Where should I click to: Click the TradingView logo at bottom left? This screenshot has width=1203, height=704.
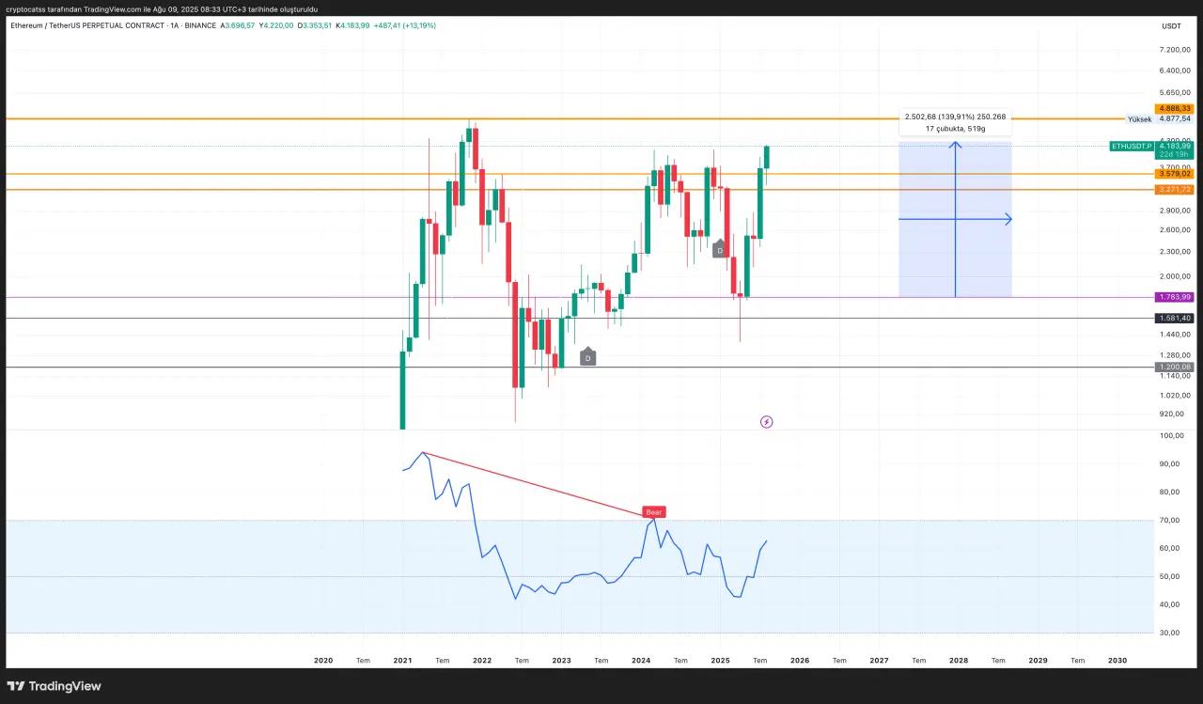pyautogui.click(x=54, y=686)
